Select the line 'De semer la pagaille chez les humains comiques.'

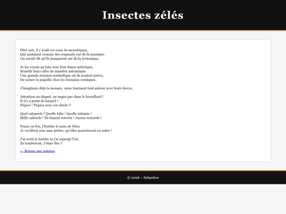tap(58, 80)
